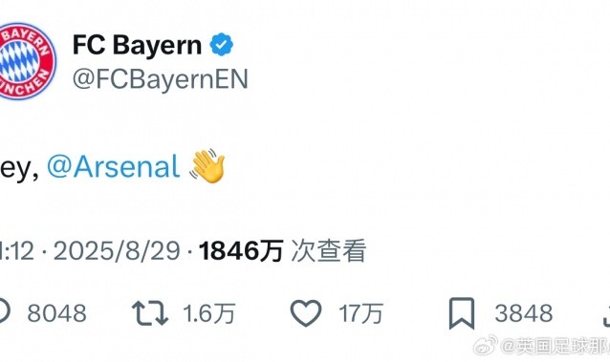Click the 次查看 views label

[x=329, y=251]
